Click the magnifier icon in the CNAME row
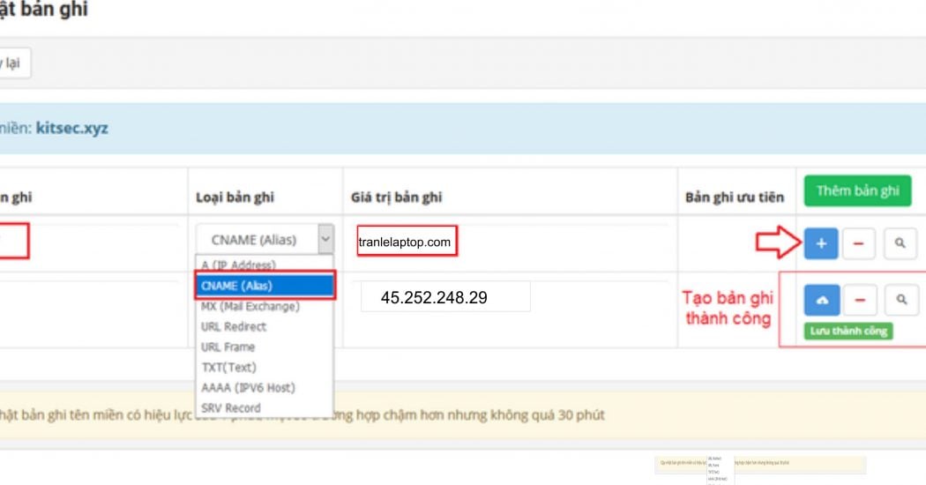Screen dimensions: 926x485 point(900,243)
